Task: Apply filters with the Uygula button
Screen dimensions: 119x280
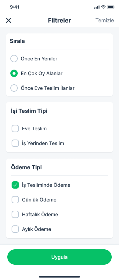Action: click(60, 257)
